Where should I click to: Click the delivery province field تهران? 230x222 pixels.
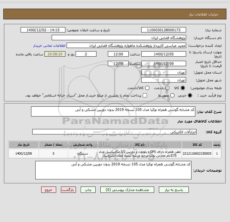(164, 72)
